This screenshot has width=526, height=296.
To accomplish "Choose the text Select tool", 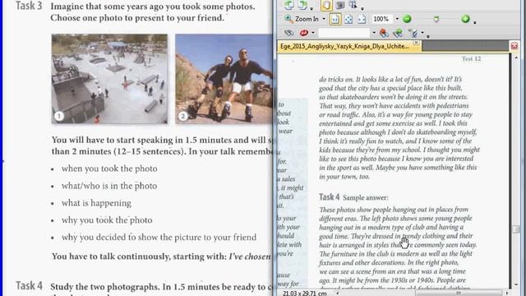I will (x=353, y=4).
